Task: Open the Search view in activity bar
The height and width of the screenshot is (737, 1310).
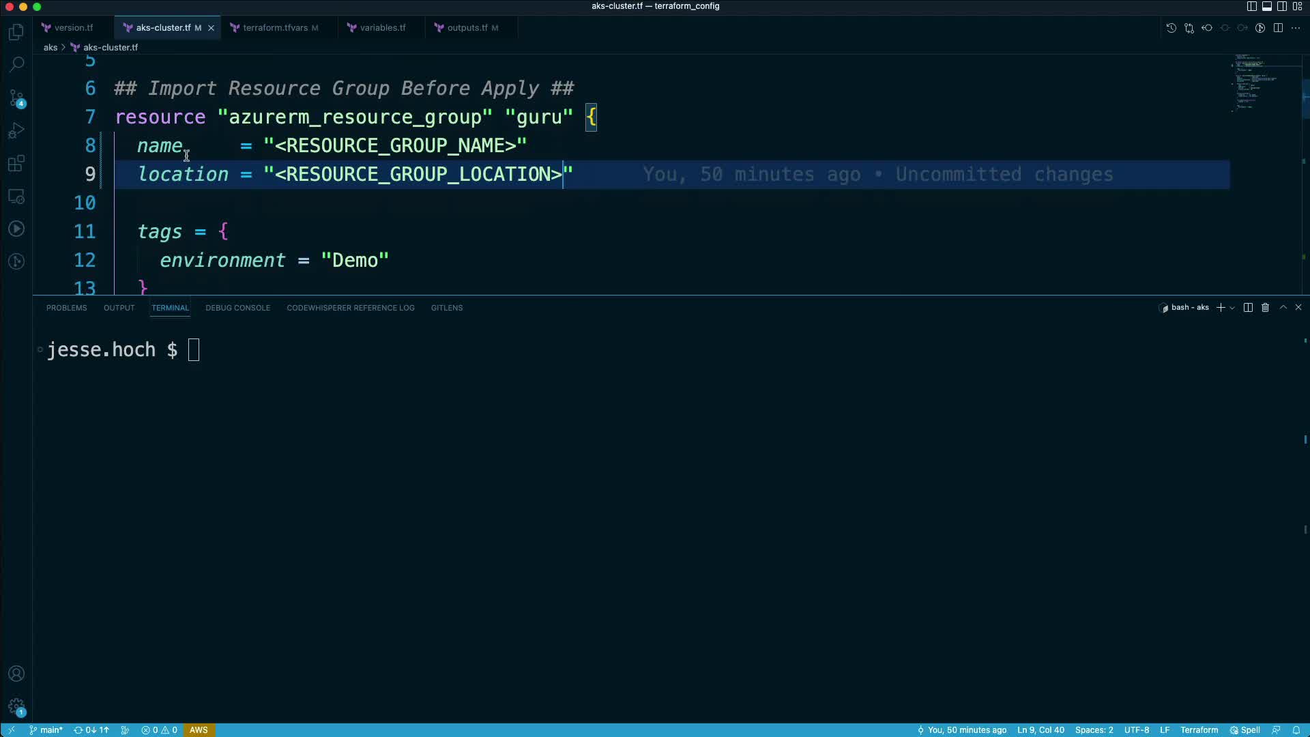Action: pyautogui.click(x=16, y=64)
